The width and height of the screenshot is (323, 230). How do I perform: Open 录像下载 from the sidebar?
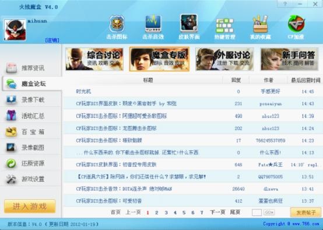tap(31, 99)
